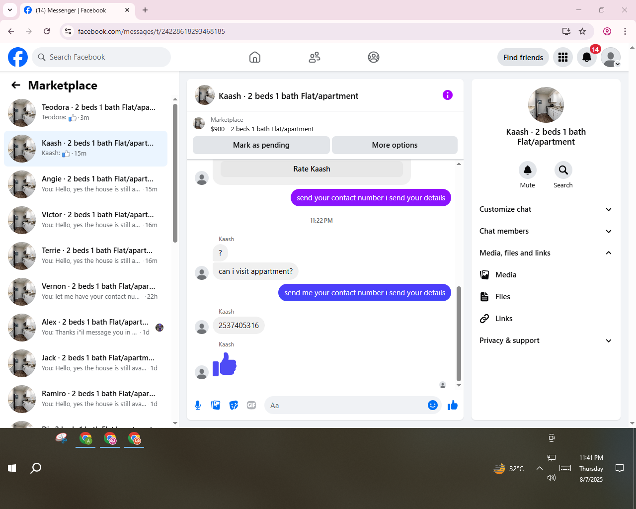Open Links in the chat details

coord(546,319)
